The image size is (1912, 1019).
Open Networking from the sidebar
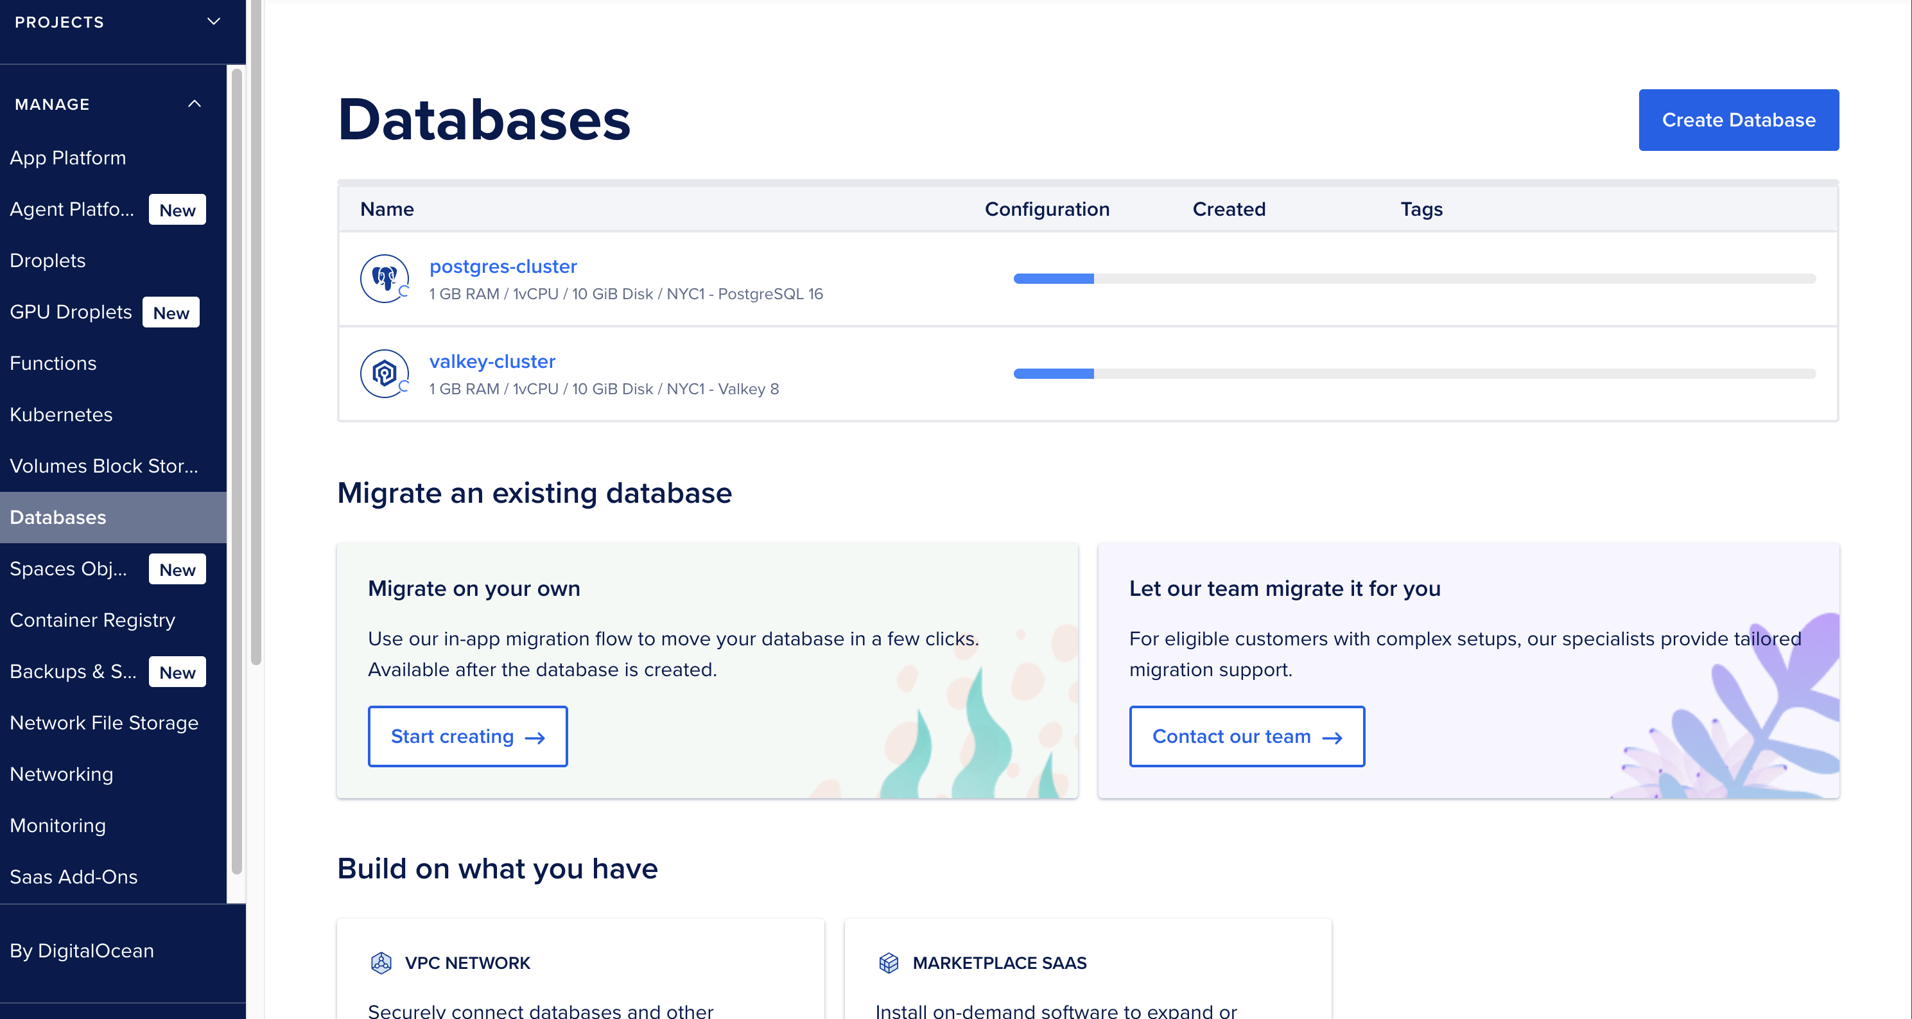click(x=62, y=774)
